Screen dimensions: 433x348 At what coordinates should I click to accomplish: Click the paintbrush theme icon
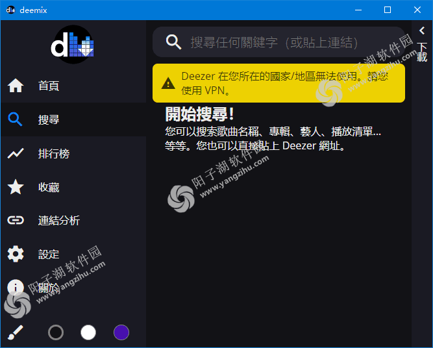(x=15, y=332)
